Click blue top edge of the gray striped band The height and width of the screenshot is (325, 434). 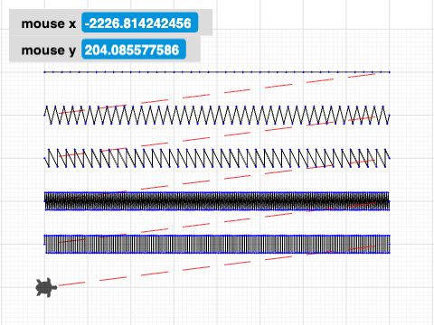tap(217, 236)
